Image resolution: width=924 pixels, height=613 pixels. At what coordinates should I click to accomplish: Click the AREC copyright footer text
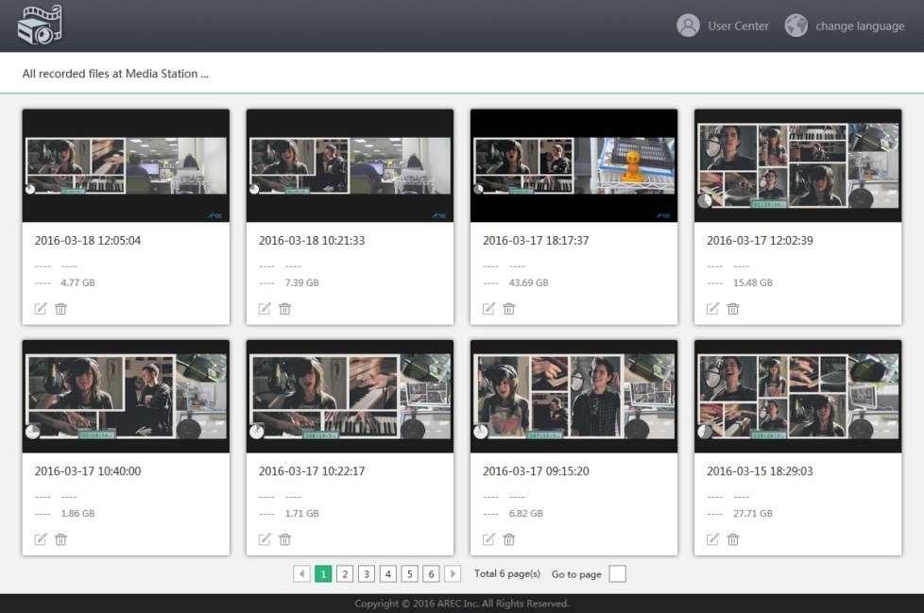pos(461,604)
